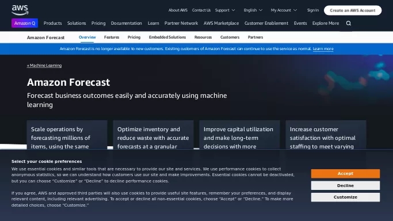
Task: Open Contact Us link
Action: (x=201, y=10)
